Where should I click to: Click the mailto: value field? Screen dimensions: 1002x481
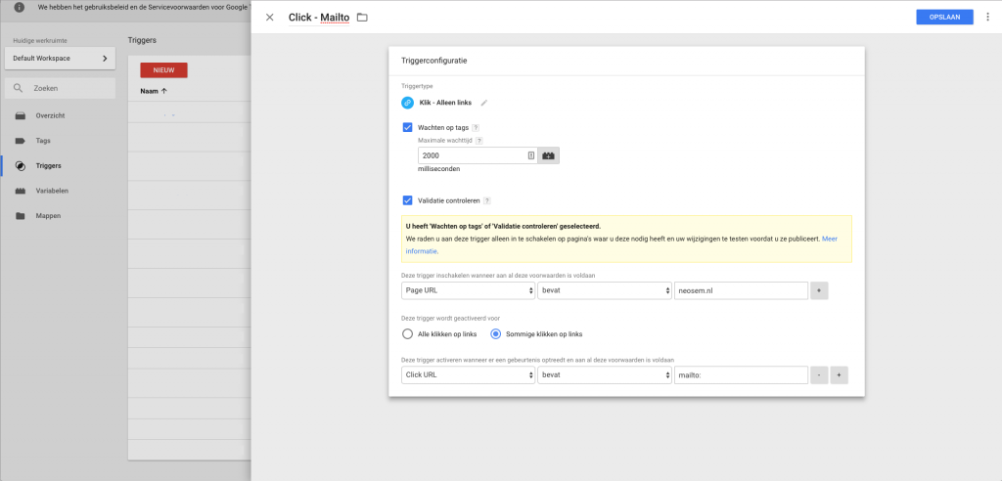pos(742,375)
